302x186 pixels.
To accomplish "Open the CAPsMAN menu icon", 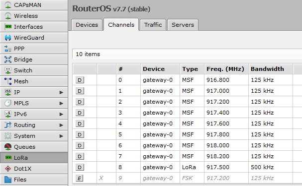I will tap(8, 5).
